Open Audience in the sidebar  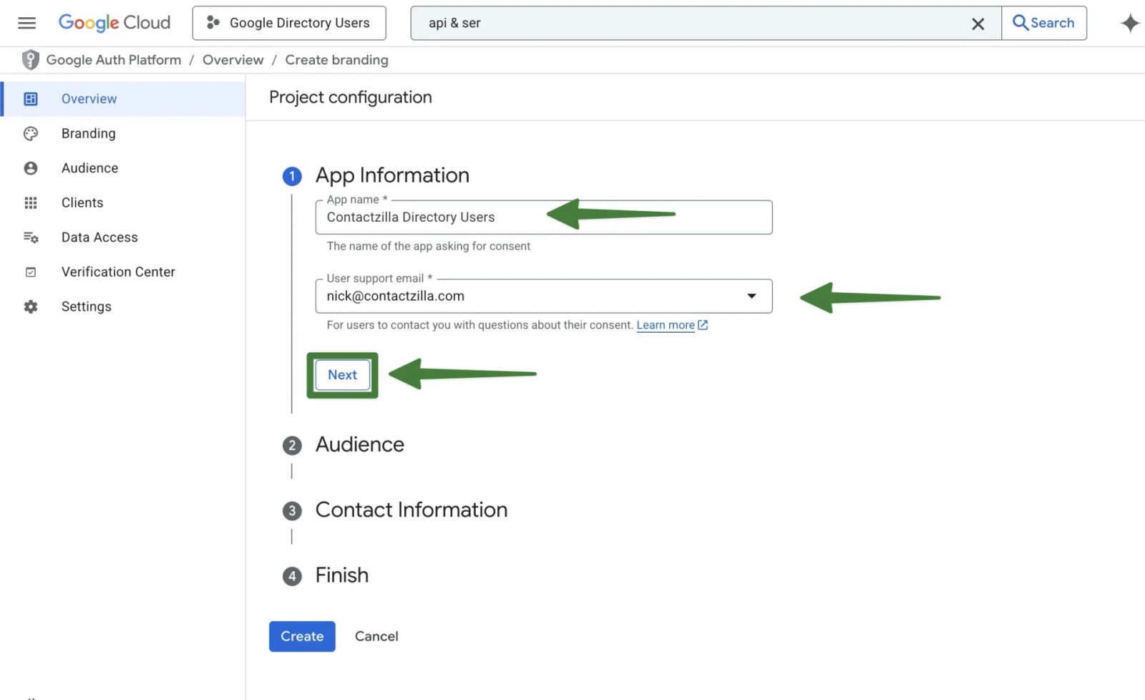click(123, 168)
